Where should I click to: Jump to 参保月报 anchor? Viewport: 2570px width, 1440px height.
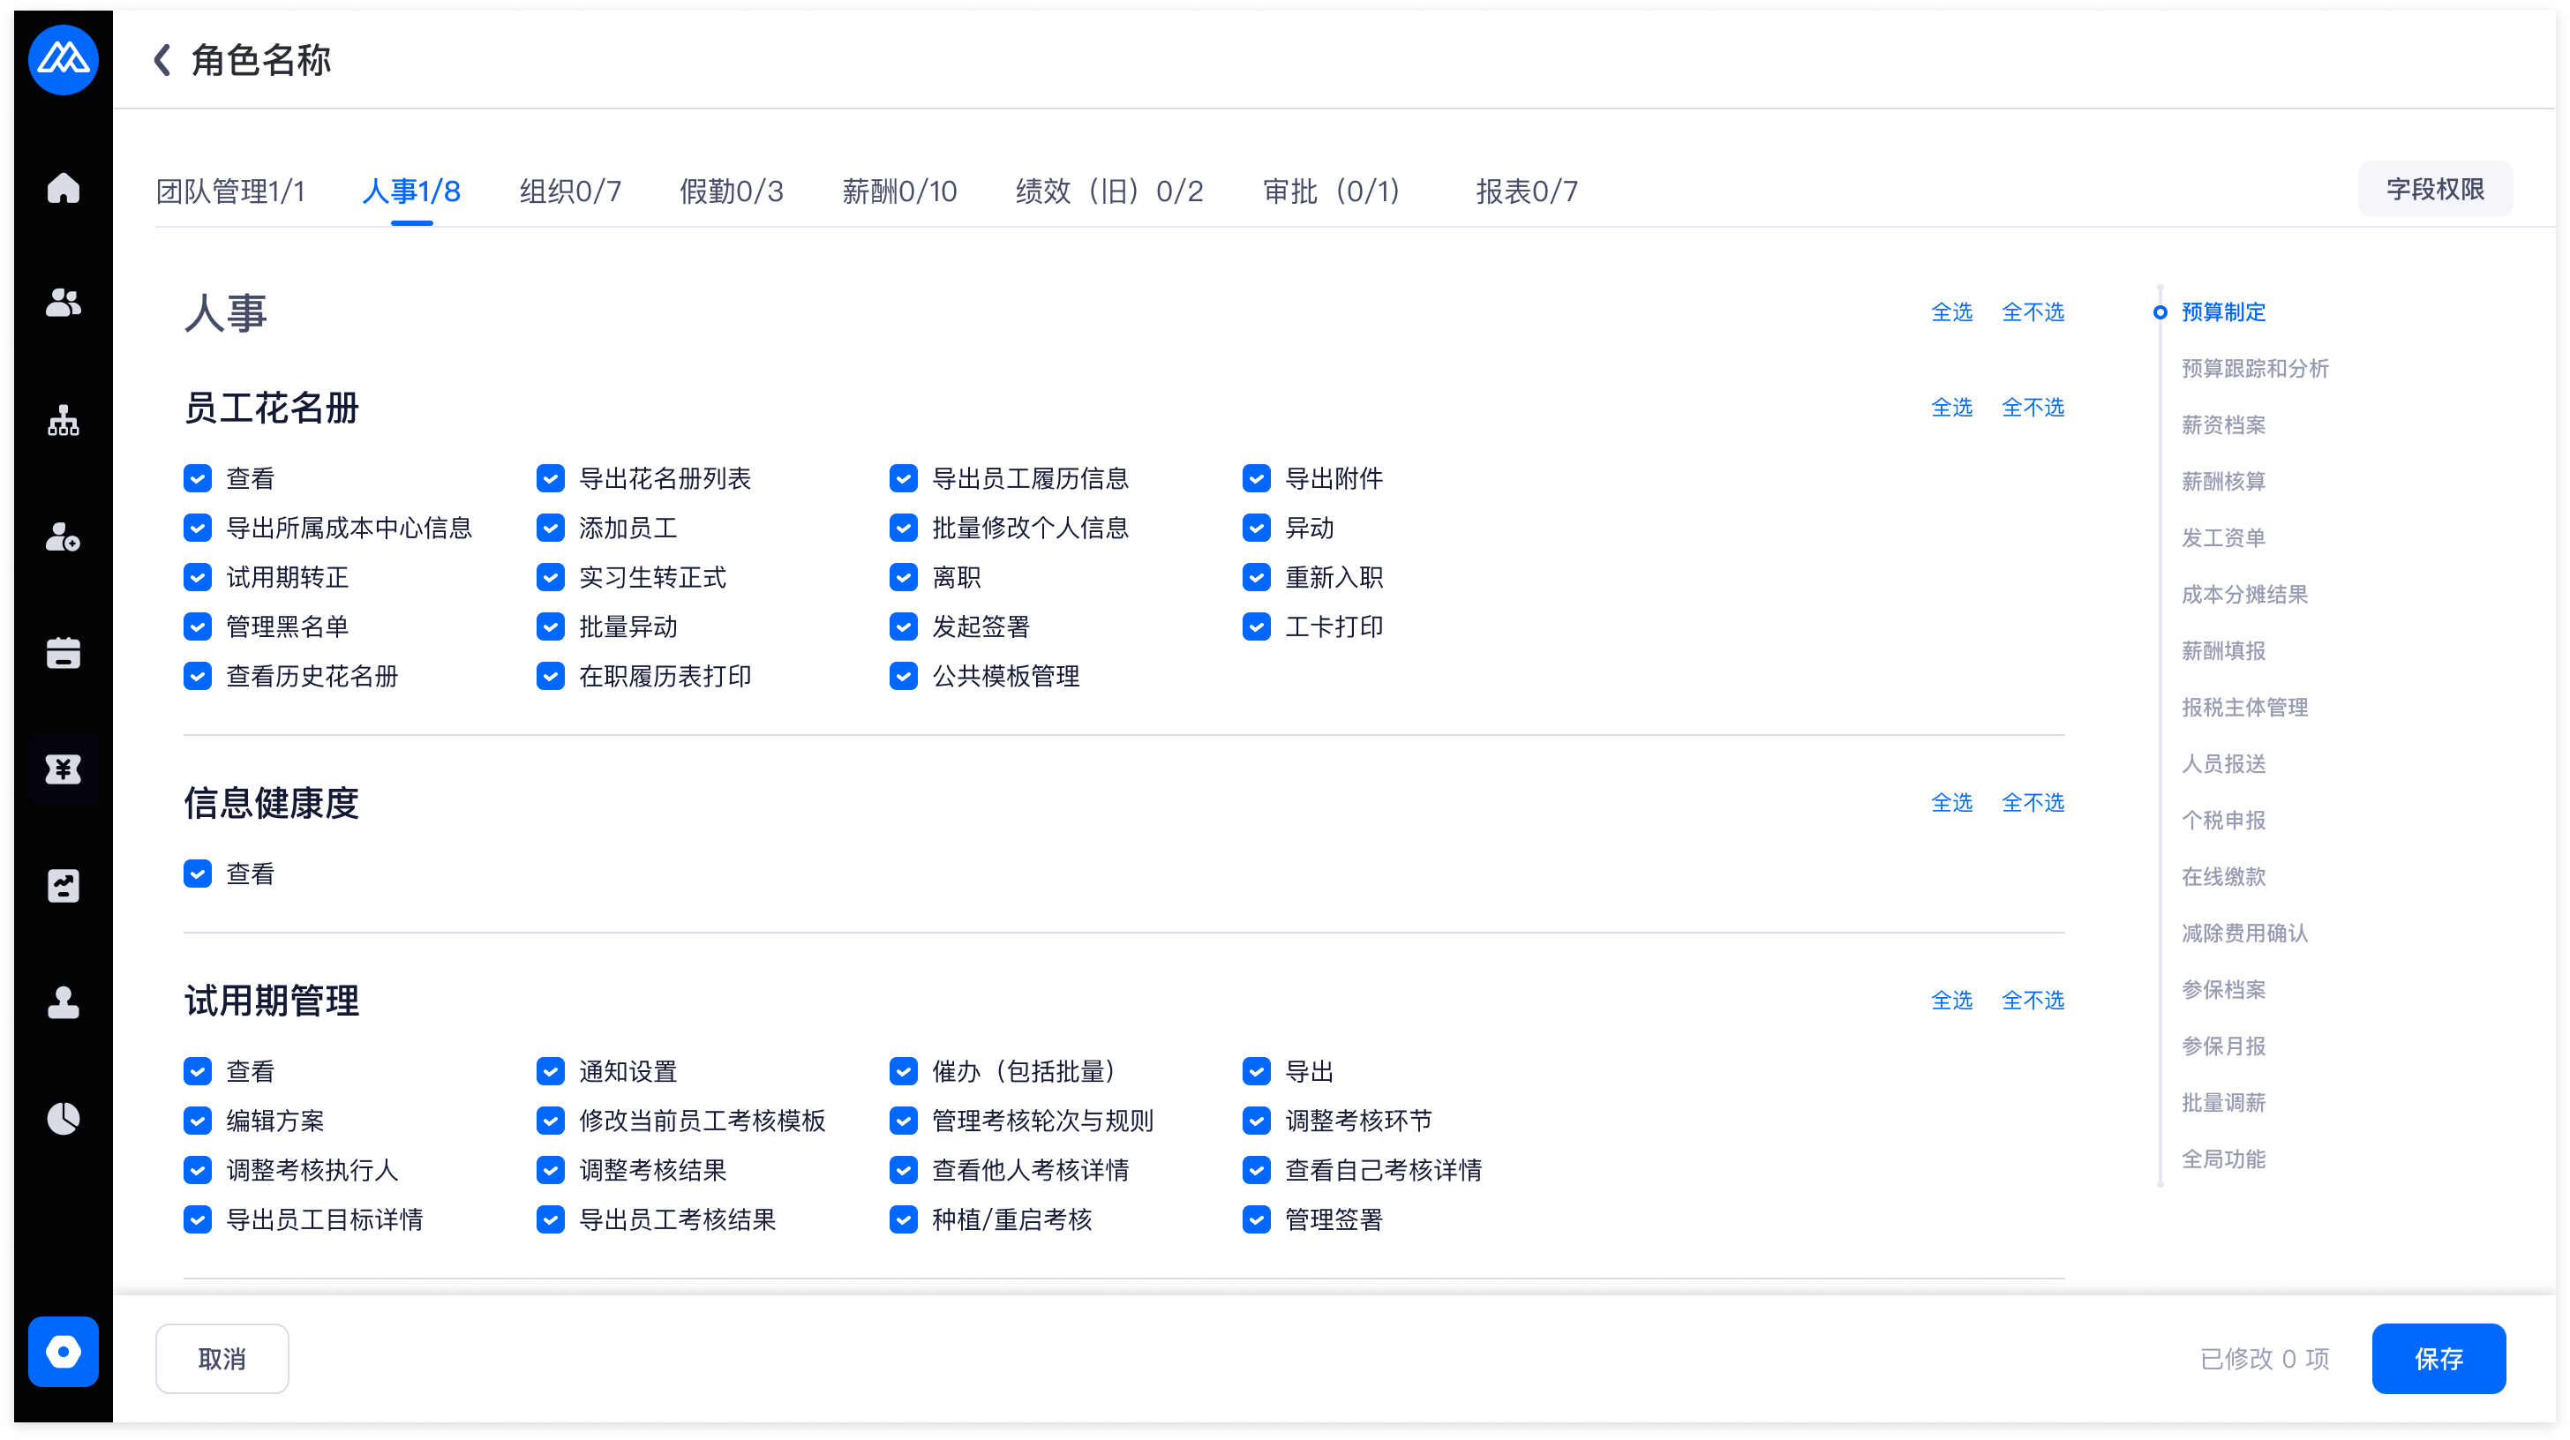pos(2224,1046)
